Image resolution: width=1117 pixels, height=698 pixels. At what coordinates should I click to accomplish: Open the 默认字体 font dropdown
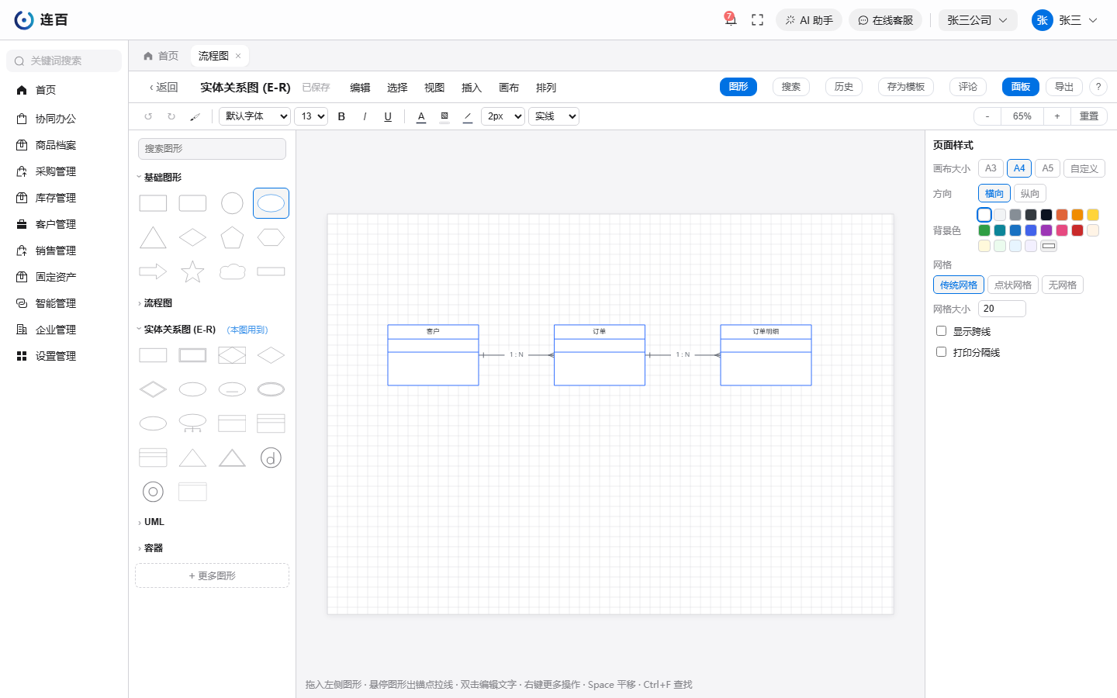tap(255, 116)
